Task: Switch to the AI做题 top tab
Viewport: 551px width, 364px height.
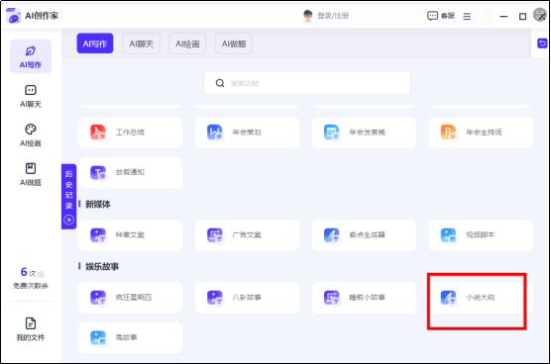Action: (x=234, y=44)
